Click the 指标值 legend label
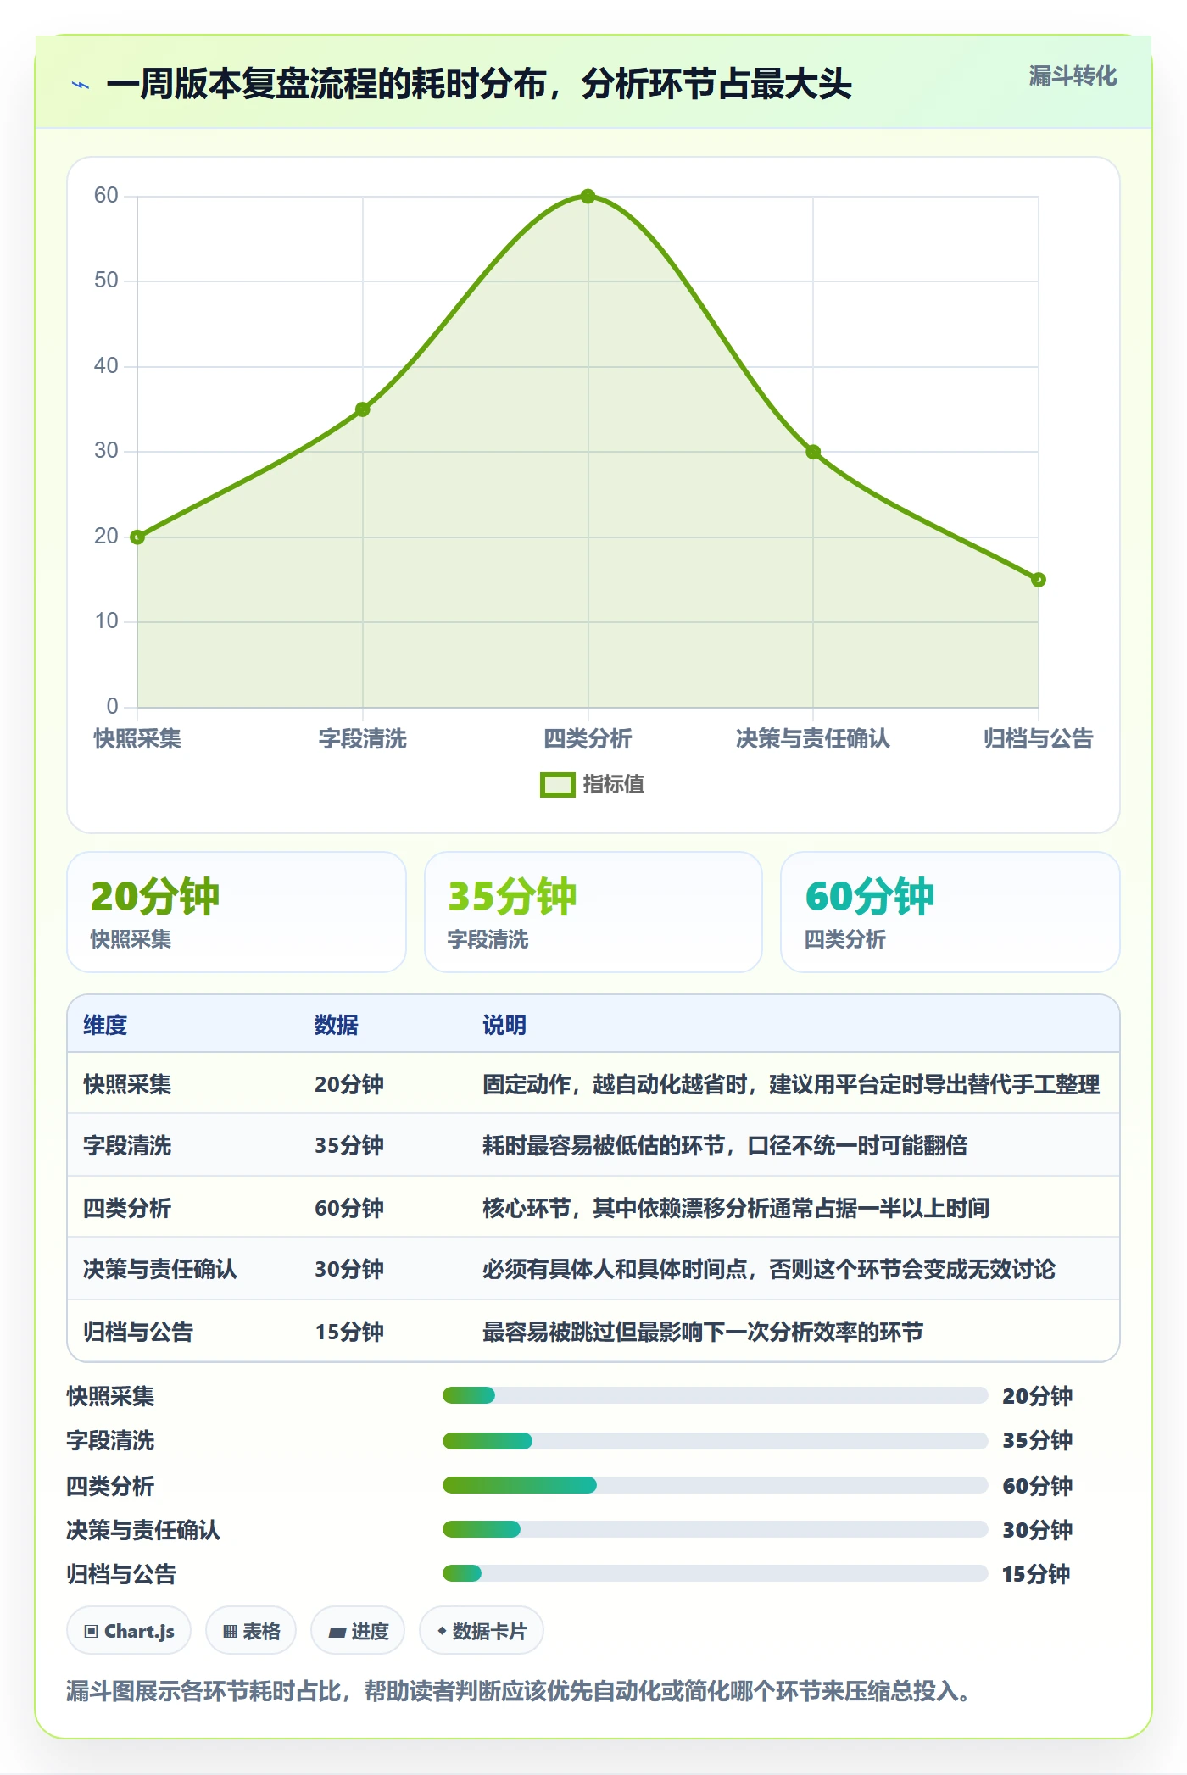The width and height of the screenshot is (1187, 1775). pos(614,785)
